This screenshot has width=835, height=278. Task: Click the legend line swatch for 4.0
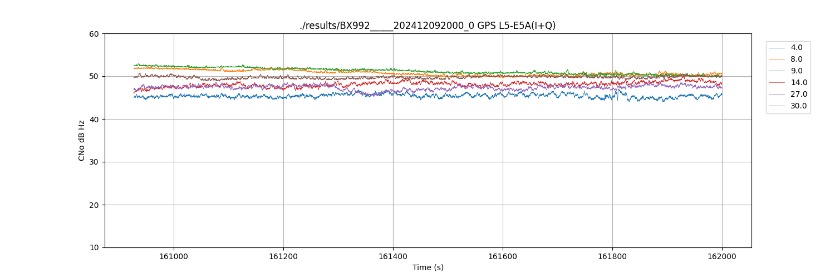click(777, 48)
